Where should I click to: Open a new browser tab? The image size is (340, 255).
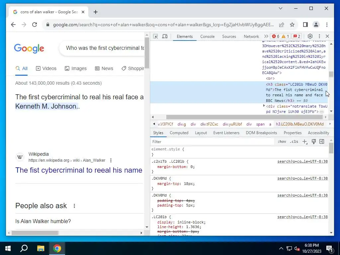(x=95, y=12)
